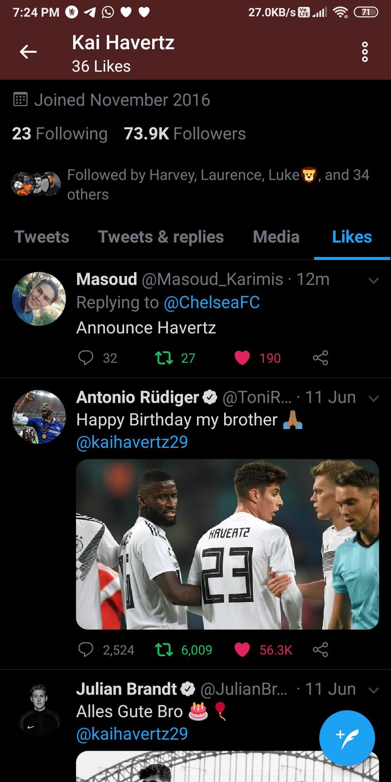Unlike Masoud's tweet with 190 likes
391x782 pixels.
tap(242, 358)
